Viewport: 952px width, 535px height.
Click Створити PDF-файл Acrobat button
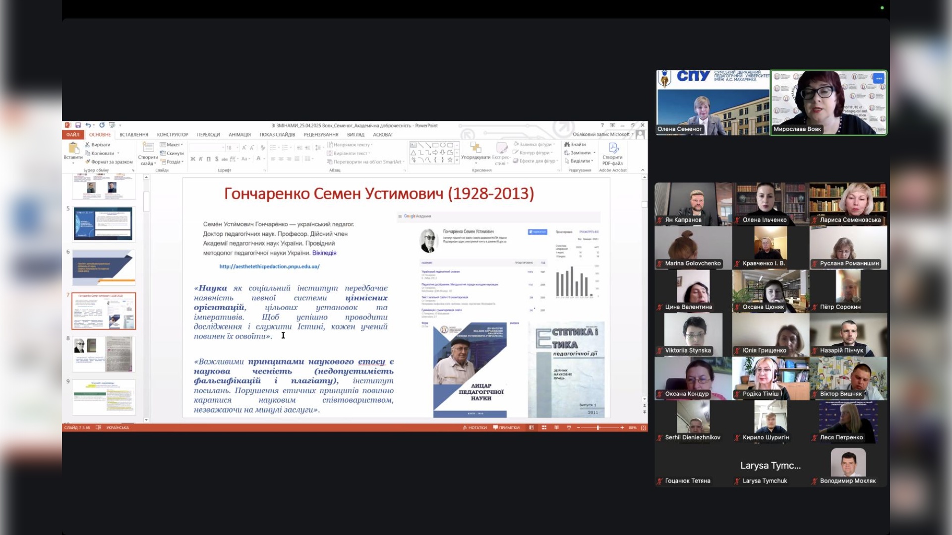pyautogui.click(x=613, y=154)
